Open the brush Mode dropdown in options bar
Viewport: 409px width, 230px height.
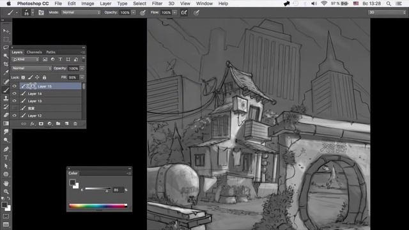pos(81,13)
